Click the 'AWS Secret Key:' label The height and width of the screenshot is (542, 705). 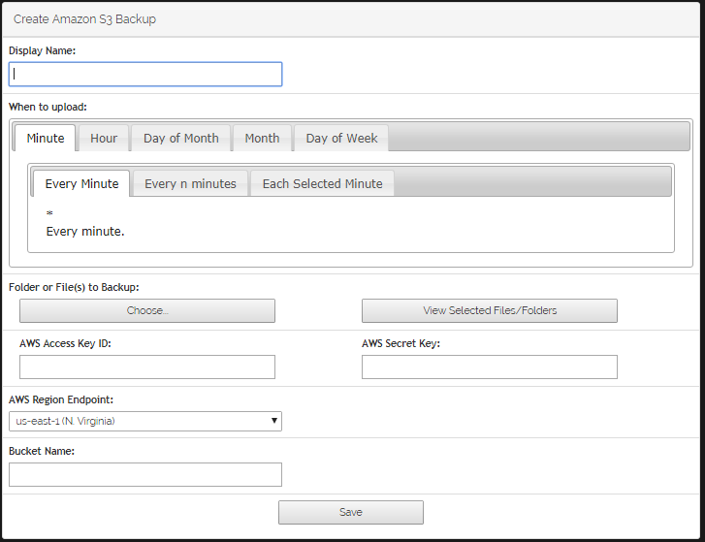coord(401,343)
